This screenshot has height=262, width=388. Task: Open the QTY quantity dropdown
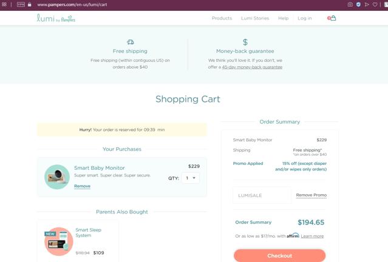[191, 178]
